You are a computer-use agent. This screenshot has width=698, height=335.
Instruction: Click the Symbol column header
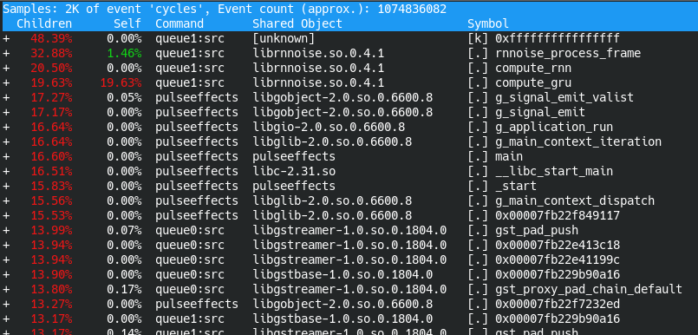tap(488, 23)
